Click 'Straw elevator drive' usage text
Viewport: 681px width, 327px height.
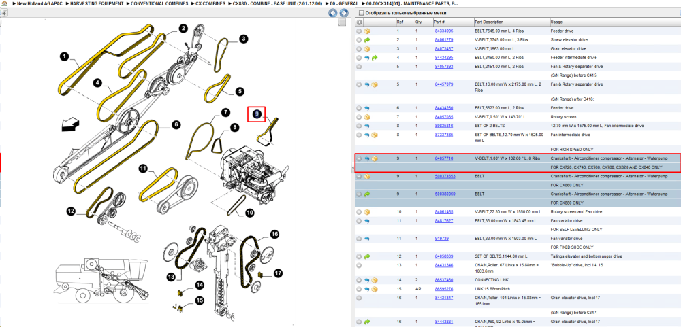(568, 40)
